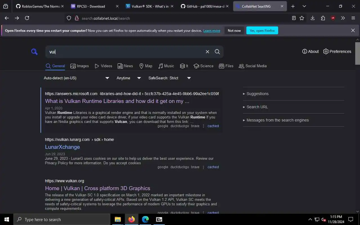
Task: Click the page vertical scrollbar
Action: [357, 53]
